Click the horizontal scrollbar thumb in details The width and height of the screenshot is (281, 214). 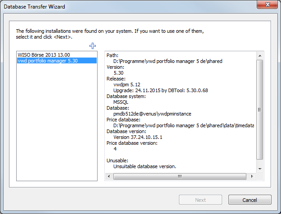pos(178,176)
